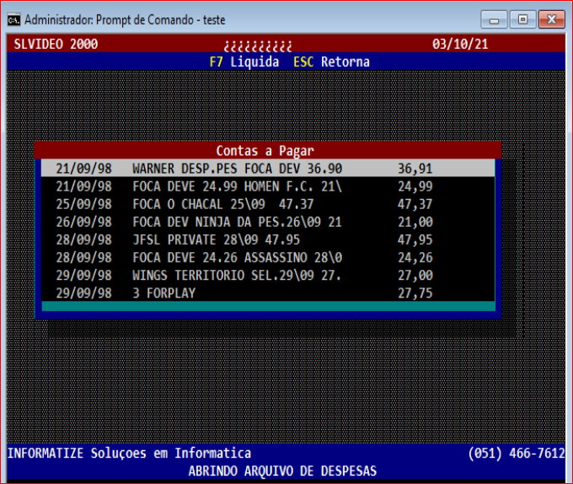573x484 pixels.
Task: Select the FOCA DEV NINJA DA PES row
Action: 237,222
